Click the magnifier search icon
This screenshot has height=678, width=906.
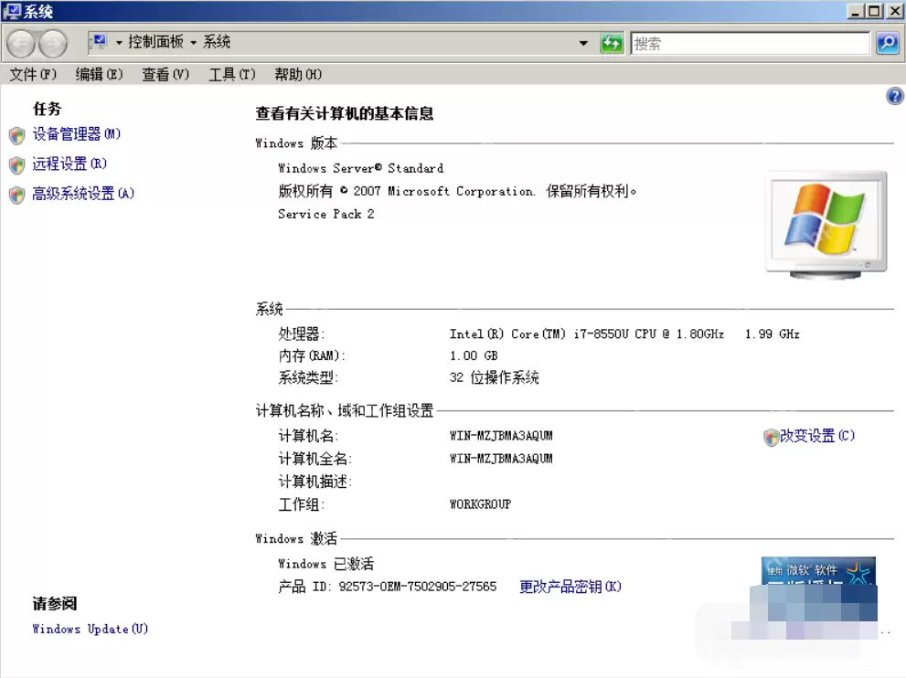click(886, 43)
